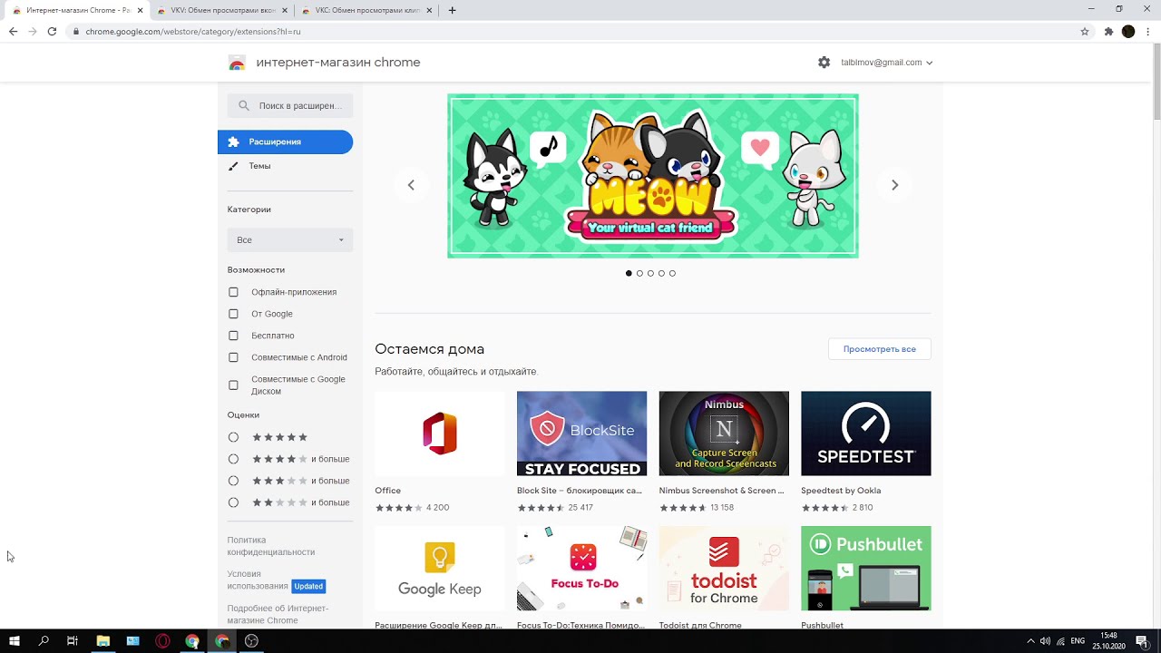This screenshot has height=653, width=1161.
Task: Select the five-star rating filter
Action: (233, 437)
